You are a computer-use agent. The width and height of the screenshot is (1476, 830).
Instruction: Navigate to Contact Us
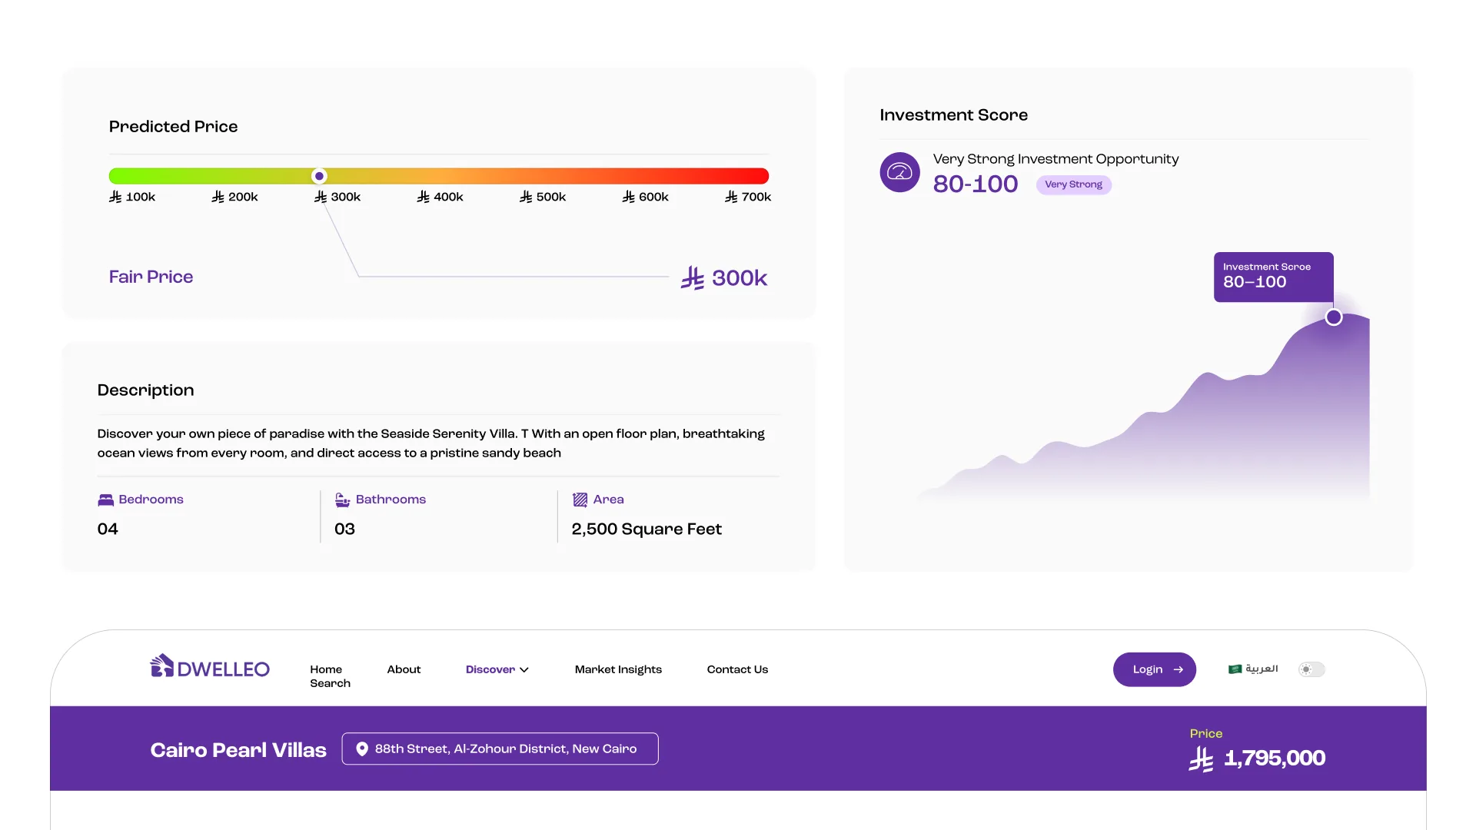click(x=737, y=669)
